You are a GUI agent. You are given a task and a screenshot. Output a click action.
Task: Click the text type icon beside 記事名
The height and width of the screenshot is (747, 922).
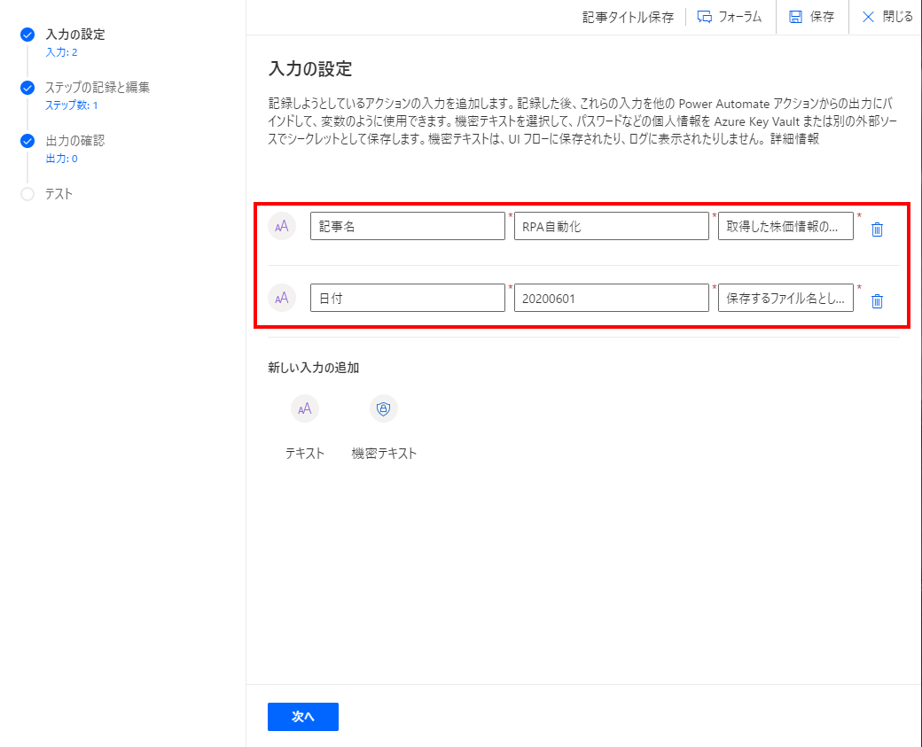[x=282, y=226]
